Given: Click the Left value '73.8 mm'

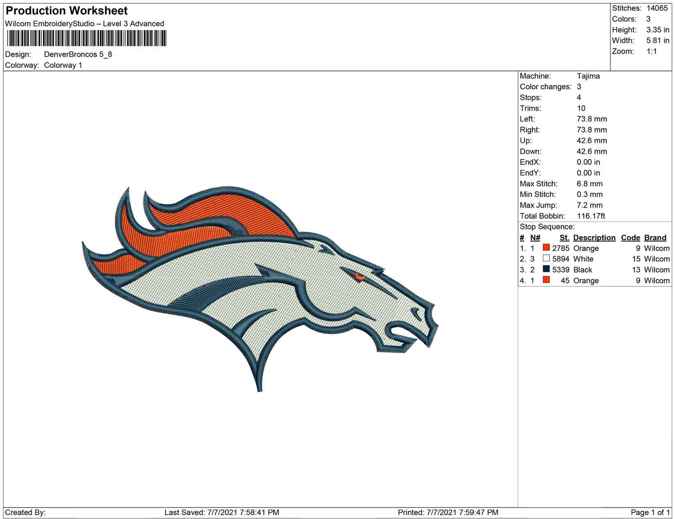Looking at the screenshot, I should coord(592,119).
